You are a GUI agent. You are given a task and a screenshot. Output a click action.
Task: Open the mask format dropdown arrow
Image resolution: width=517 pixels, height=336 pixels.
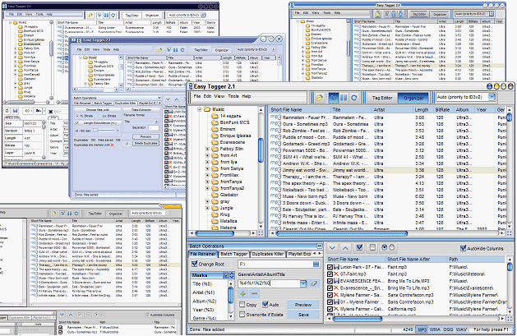pyautogui.click(x=303, y=283)
